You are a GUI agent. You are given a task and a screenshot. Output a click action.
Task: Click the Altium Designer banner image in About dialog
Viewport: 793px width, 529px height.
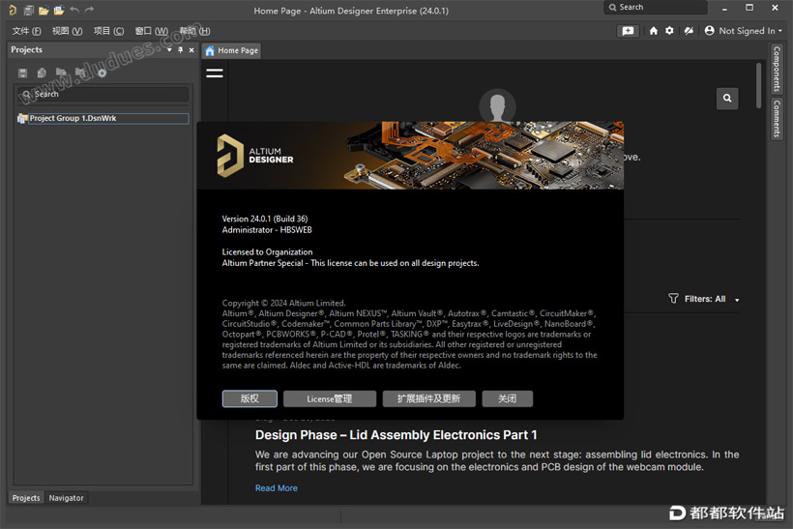[x=410, y=156]
